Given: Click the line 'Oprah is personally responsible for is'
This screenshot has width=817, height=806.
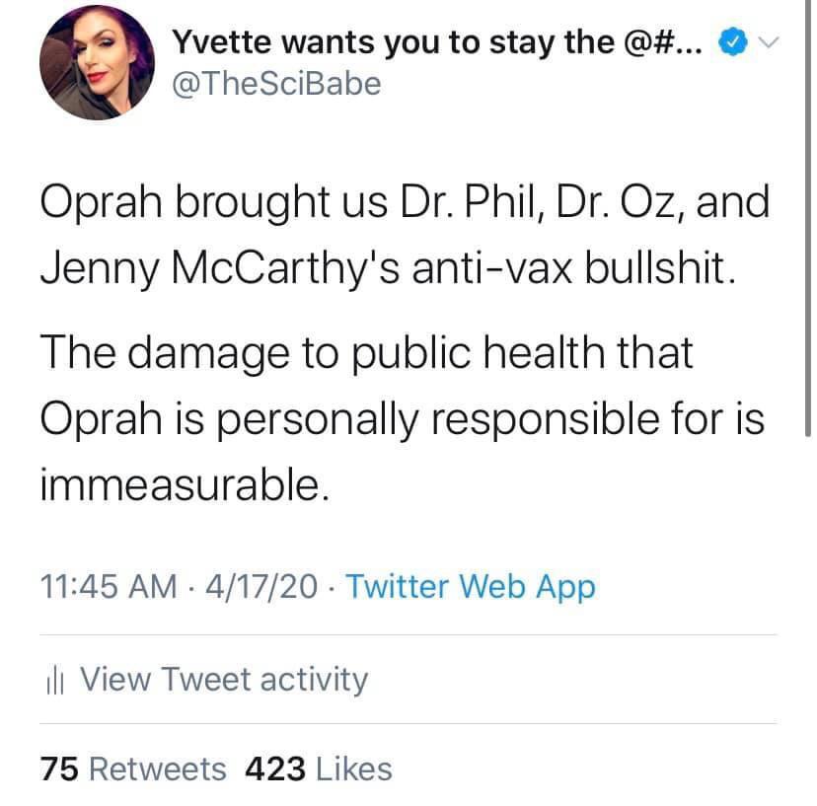Looking at the screenshot, I should (x=403, y=419).
